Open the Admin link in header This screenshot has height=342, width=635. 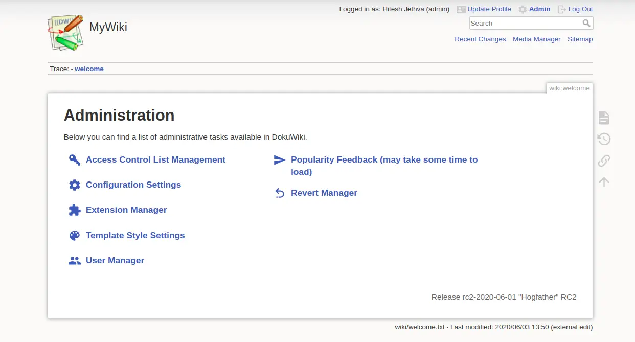coord(540,9)
